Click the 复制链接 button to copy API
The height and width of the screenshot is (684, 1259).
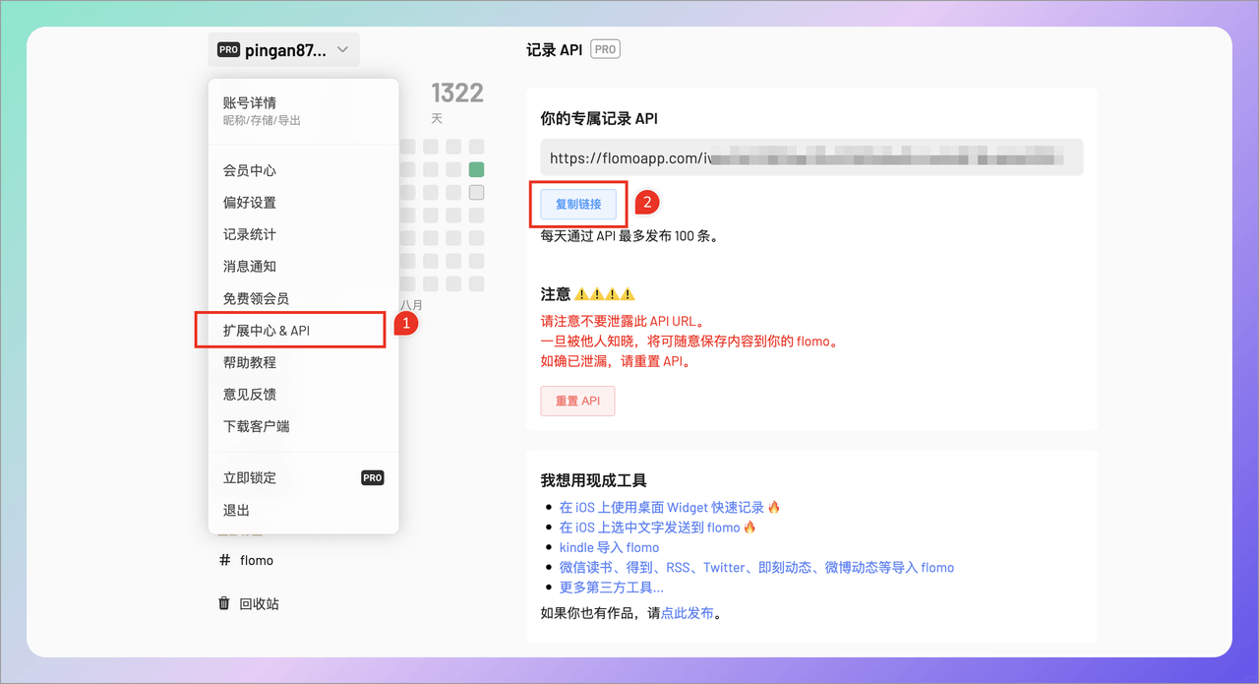(x=578, y=203)
